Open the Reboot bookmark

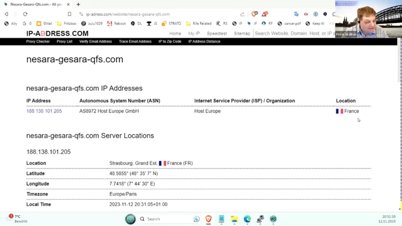pyautogui.click(x=116, y=24)
